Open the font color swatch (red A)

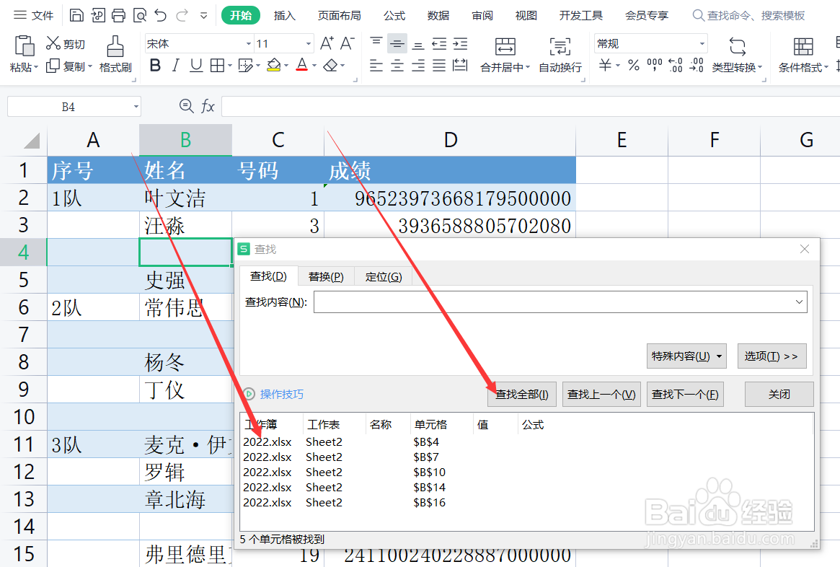(302, 65)
